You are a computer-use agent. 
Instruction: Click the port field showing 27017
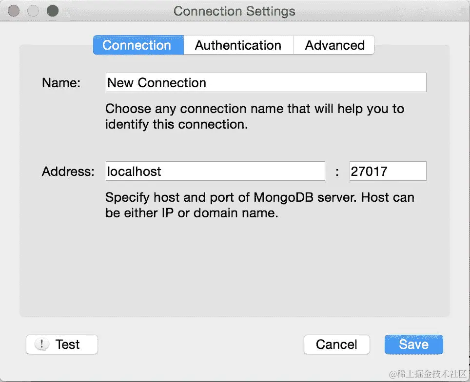(388, 171)
